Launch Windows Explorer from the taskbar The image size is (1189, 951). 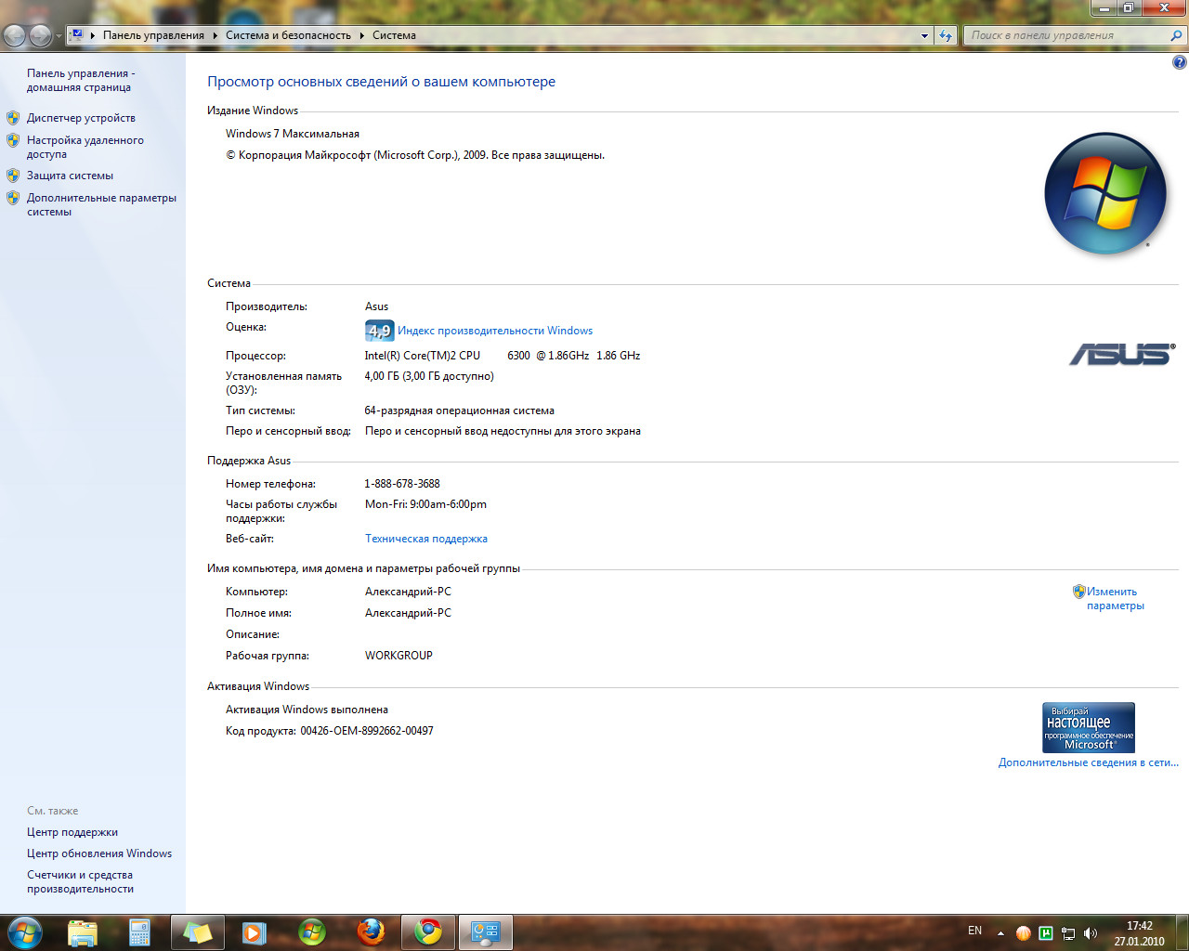coord(83,932)
